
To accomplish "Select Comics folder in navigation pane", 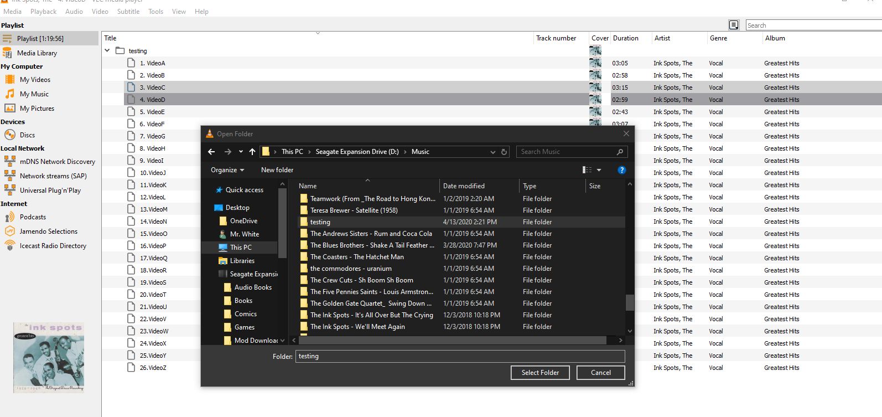I will point(246,314).
